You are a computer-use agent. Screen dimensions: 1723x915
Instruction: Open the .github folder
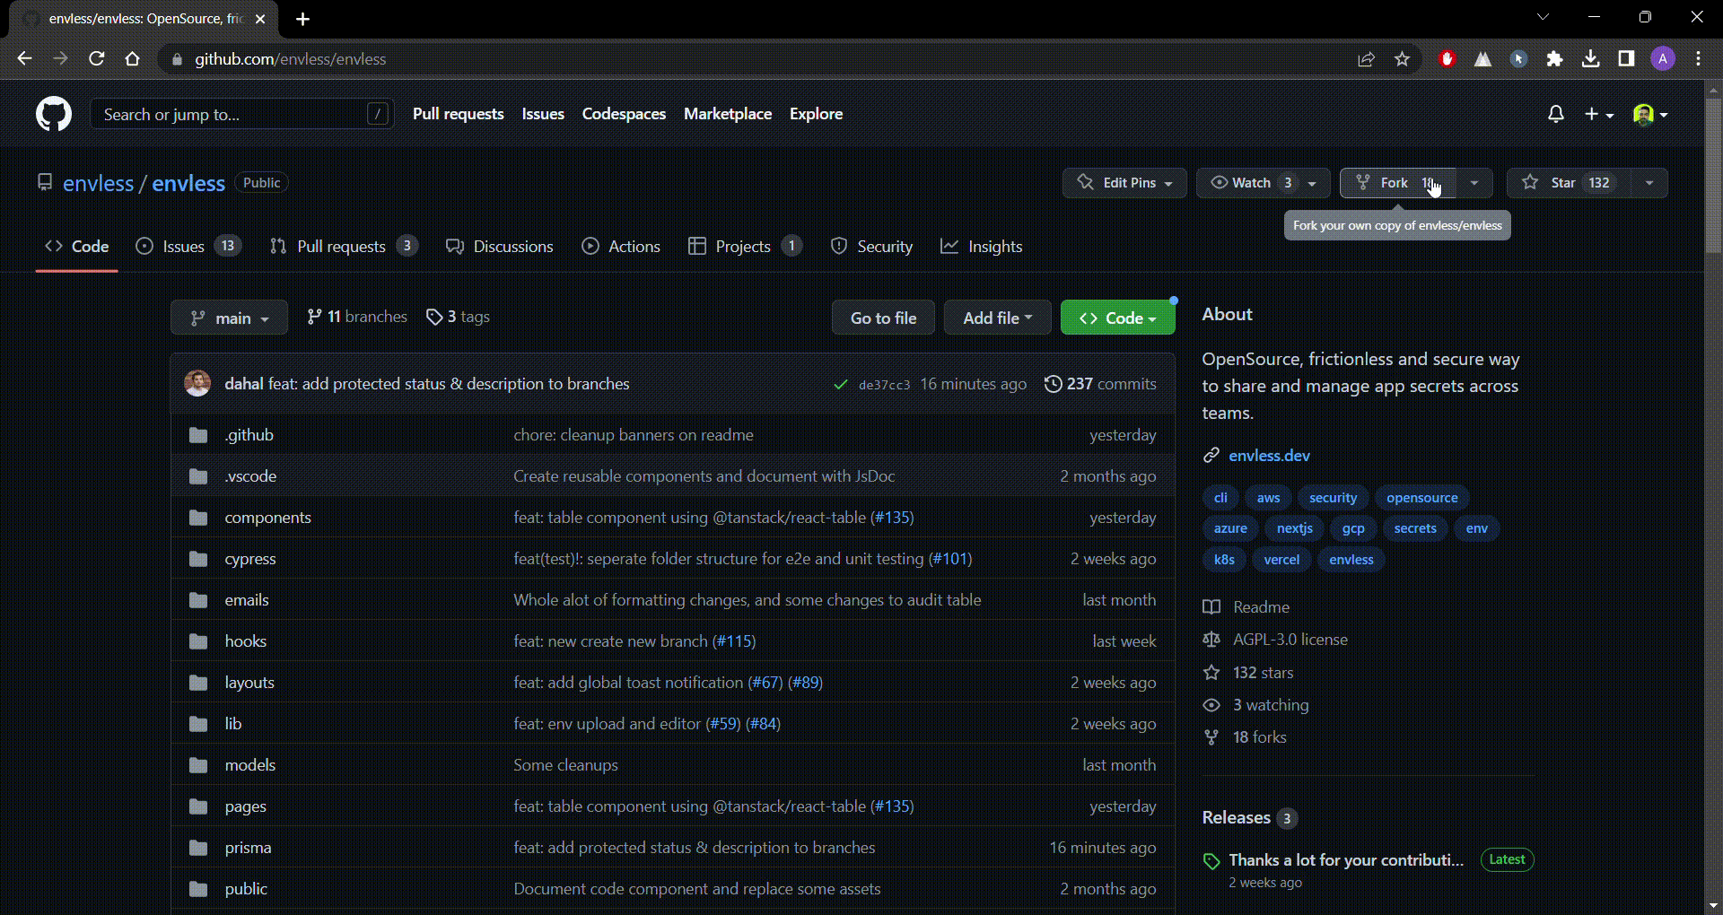click(x=249, y=435)
